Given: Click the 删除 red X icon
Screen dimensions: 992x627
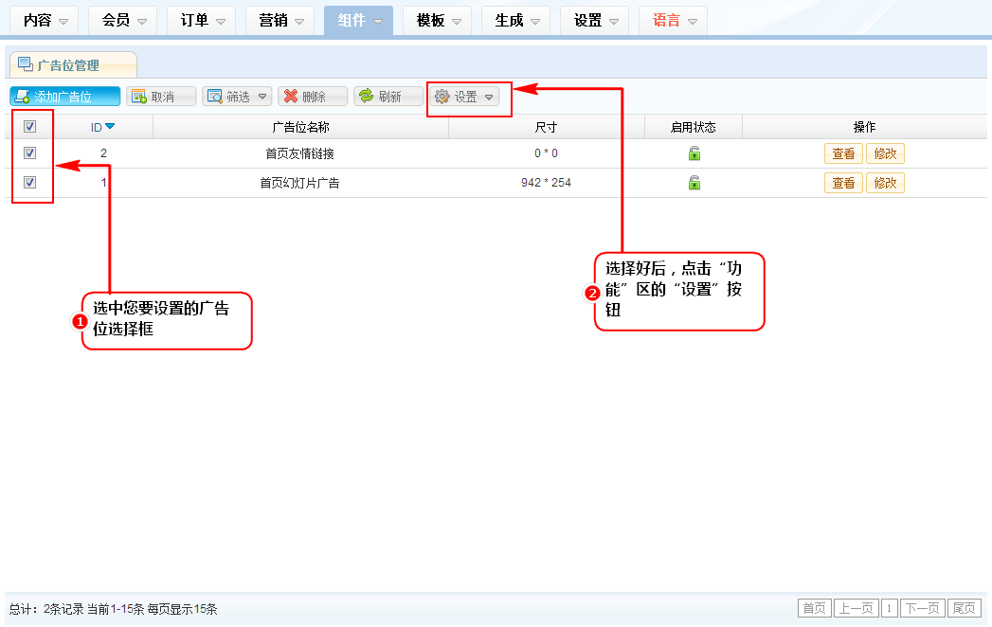Looking at the screenshot, I should (291, 97).
